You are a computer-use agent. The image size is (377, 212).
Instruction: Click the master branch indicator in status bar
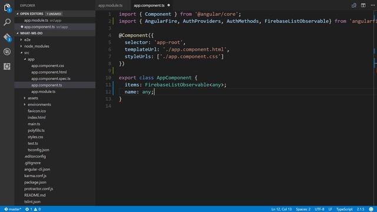(12, 209)
